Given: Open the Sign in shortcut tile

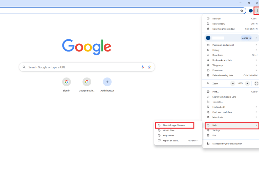Looking at the screenshot, I should (x=67, y=85).
